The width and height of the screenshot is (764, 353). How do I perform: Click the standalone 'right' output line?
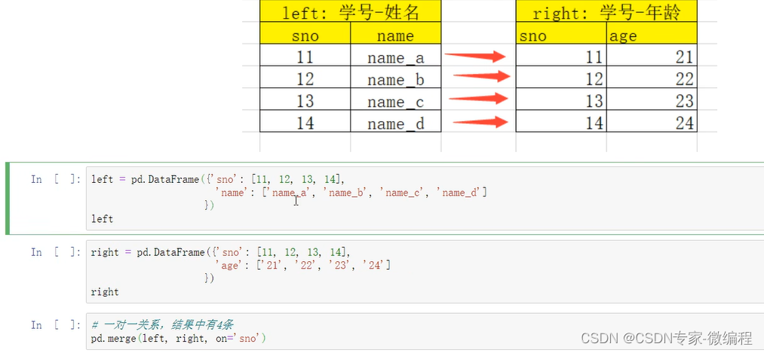105,292
